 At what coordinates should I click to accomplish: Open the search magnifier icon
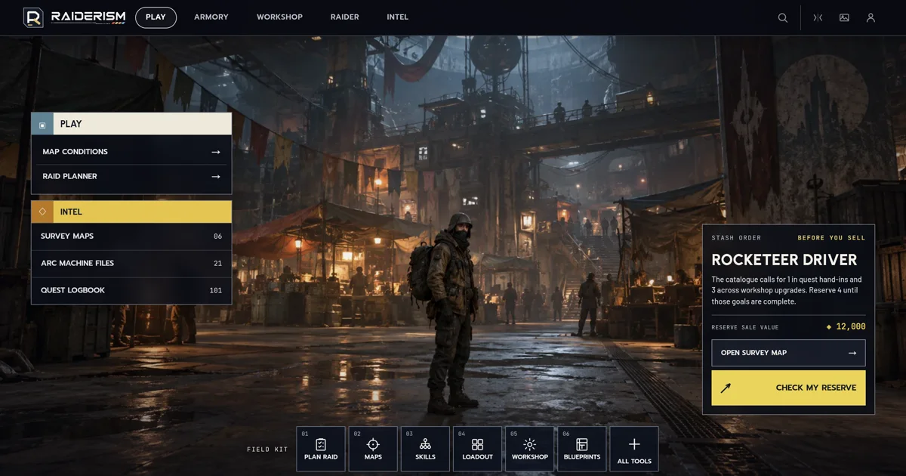point(783,17)
